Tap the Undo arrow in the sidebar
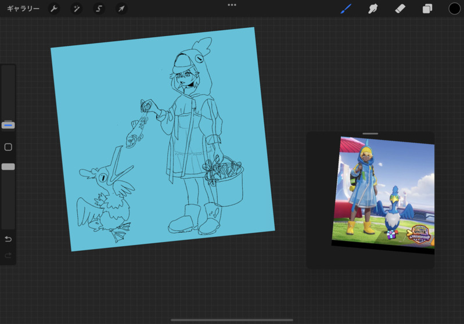This screenshot has width=464, height=324. point(8,239)
